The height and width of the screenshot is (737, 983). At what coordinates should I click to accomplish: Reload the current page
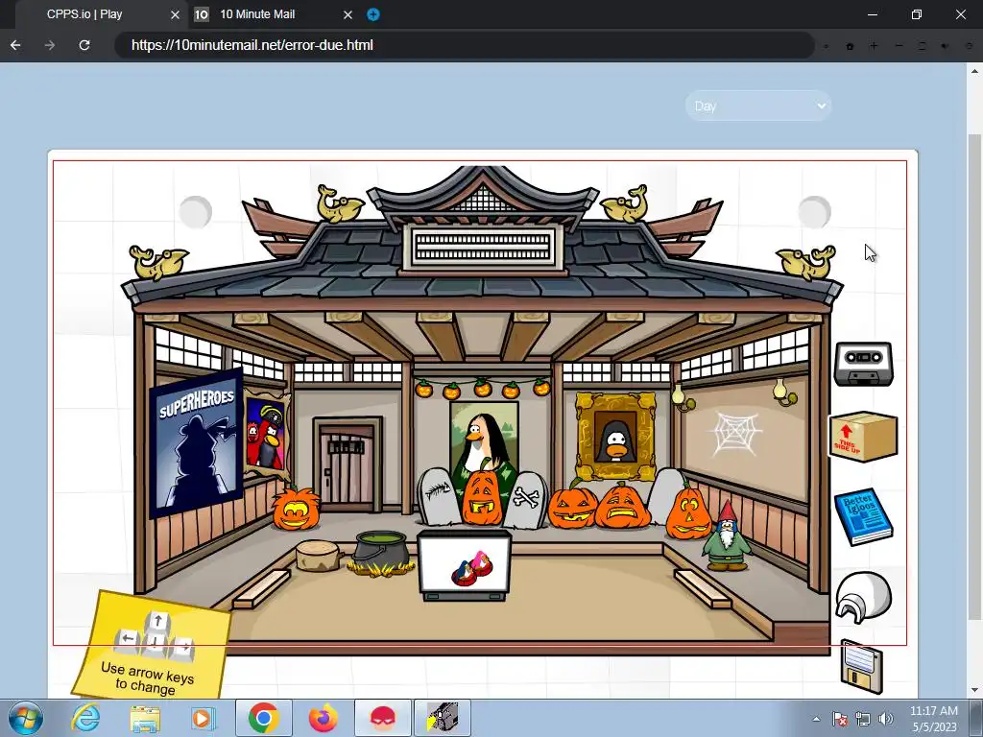click(x=84, y=45)
